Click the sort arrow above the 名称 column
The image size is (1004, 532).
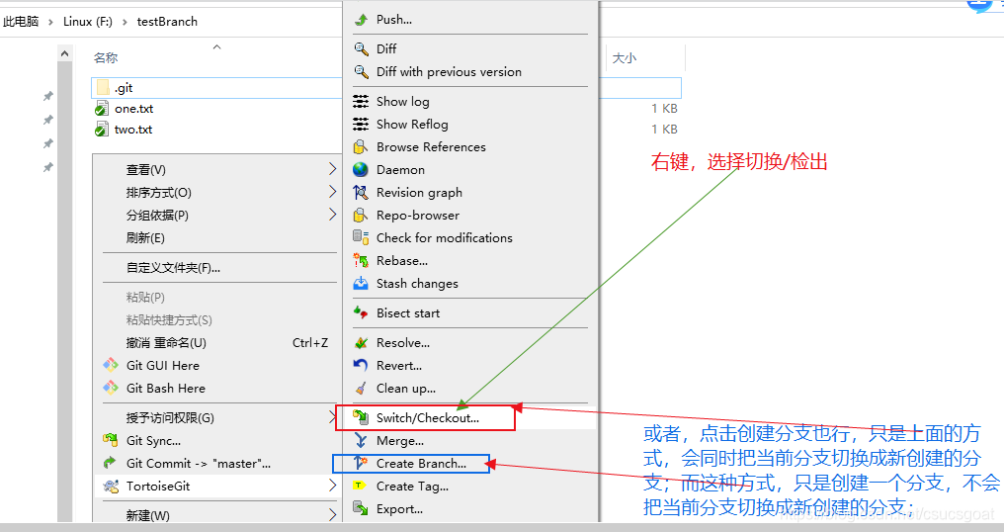tap(217, 46)
